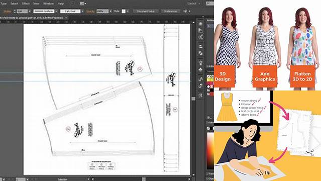The width and height of the screenshot is (321, 181).
Task: Click the None color icon above the spectrum
Action: (208, 128)
